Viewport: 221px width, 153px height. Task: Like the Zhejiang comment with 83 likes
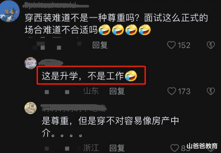(175, 148)
